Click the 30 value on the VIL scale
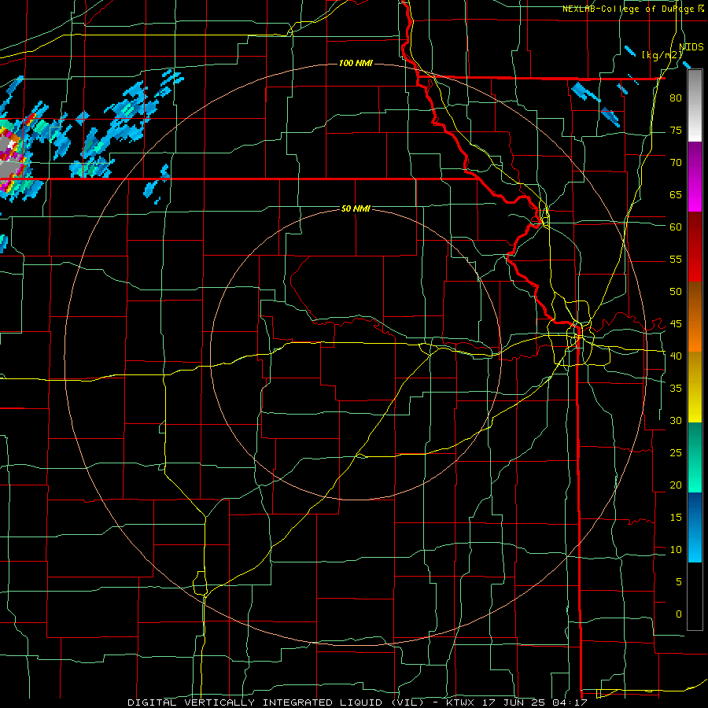 point(676,421)
